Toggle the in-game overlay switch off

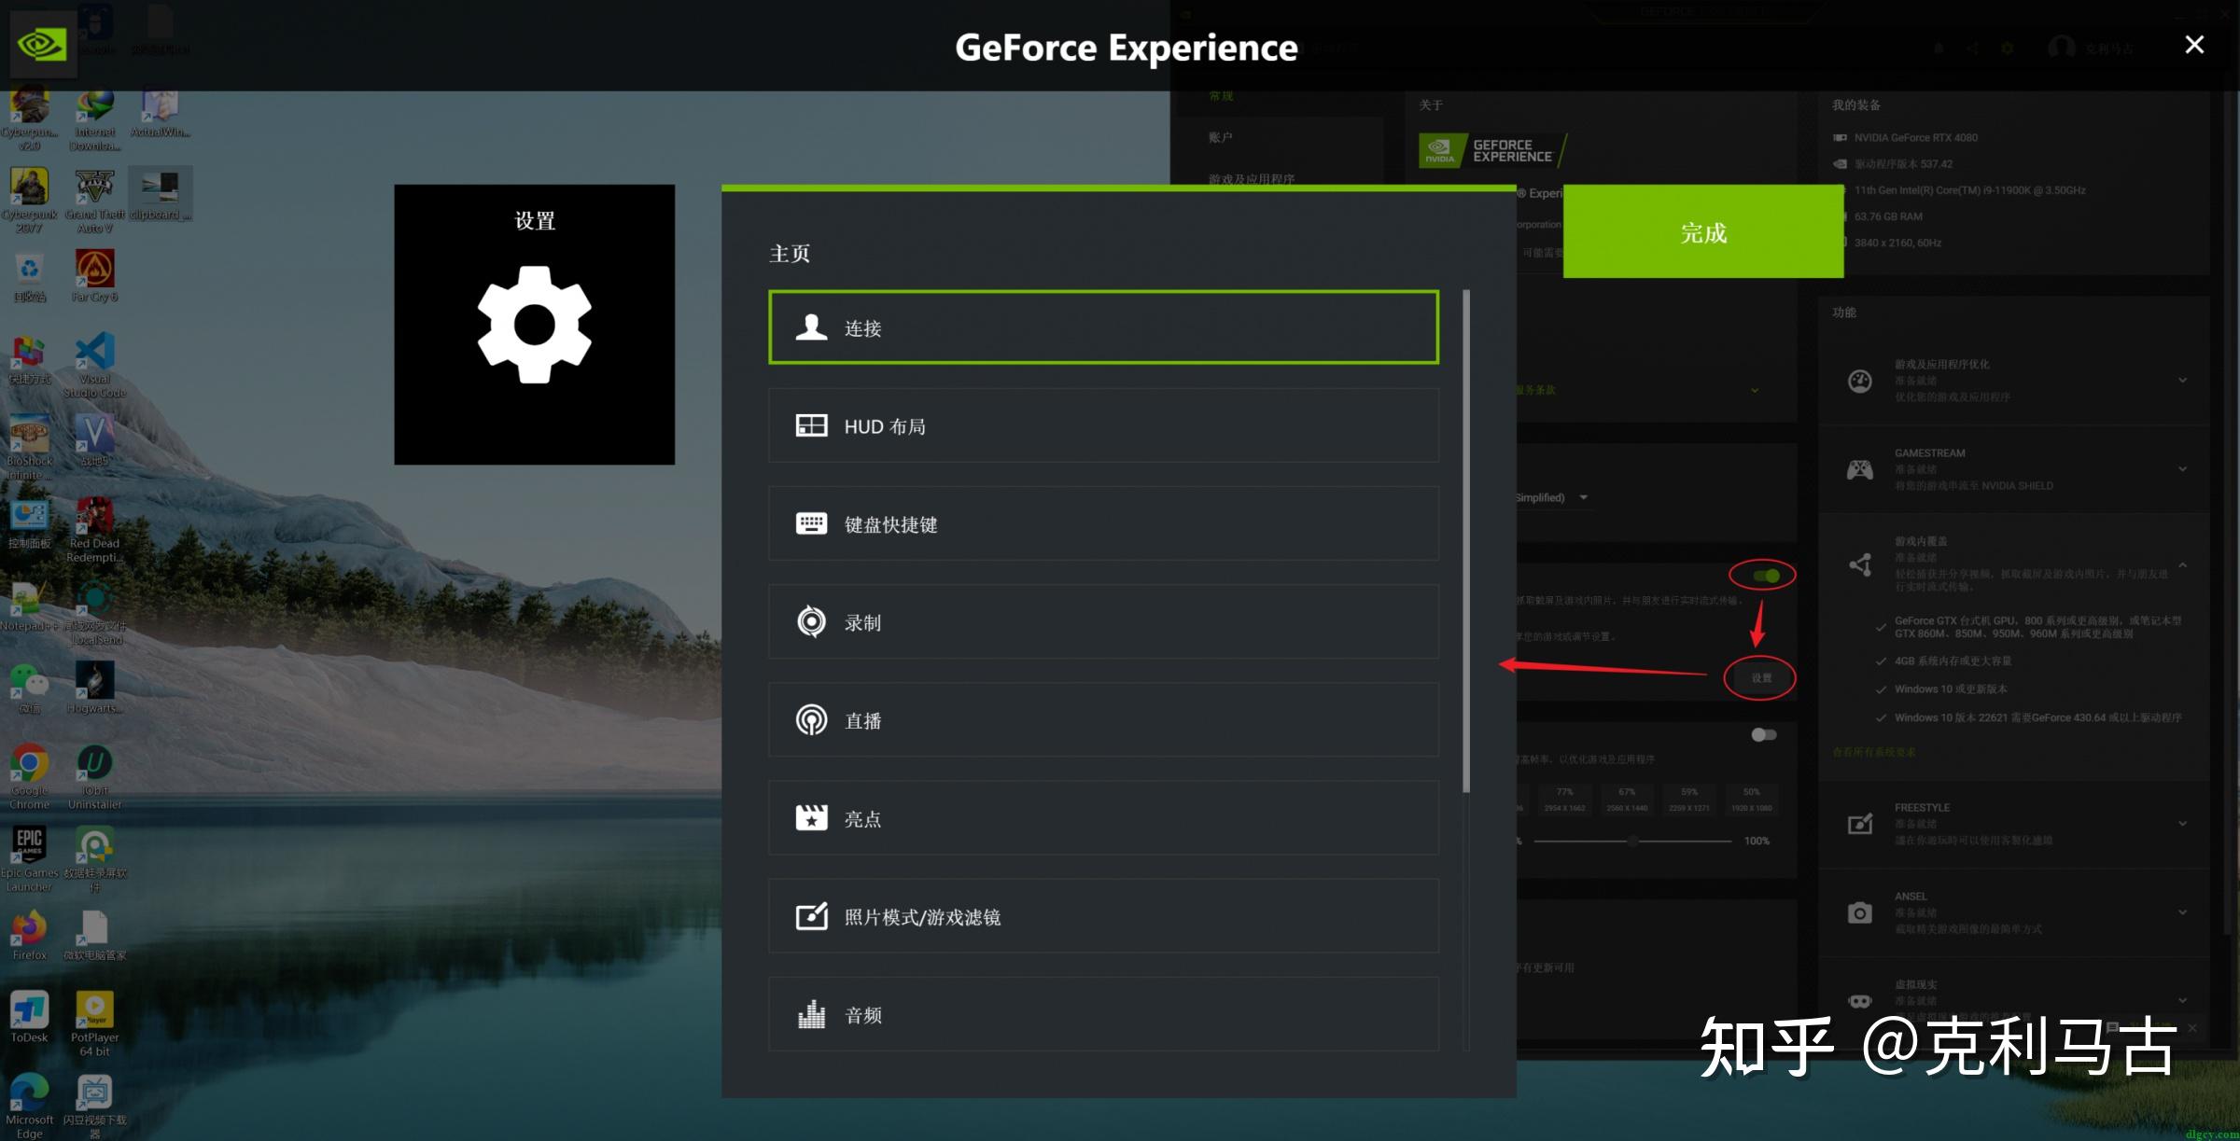(1765, 576)
